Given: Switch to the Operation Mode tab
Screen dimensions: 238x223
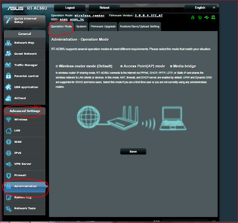Looking at the screenshot, I should point(61,27).
